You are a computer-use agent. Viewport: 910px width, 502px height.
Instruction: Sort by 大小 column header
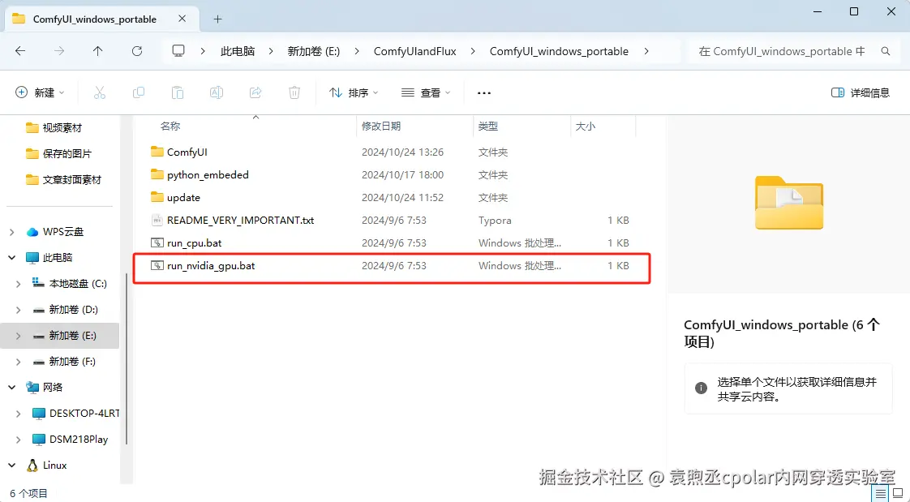[585, 126]
